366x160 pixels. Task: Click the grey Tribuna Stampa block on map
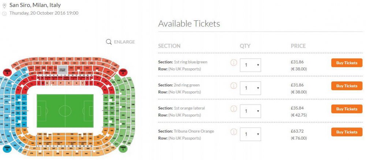click(62, 70)
